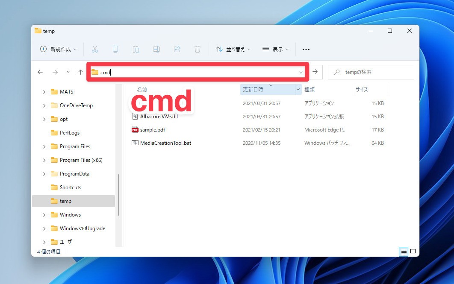Go back with the left arrow
Screen dimensions: 454x284
tap(40, 72)
